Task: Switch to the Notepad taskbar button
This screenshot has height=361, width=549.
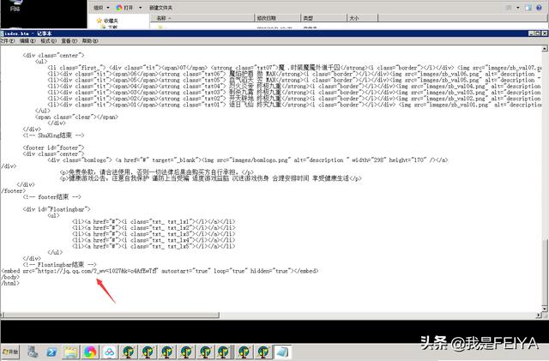Action: [x=282, y=352]
